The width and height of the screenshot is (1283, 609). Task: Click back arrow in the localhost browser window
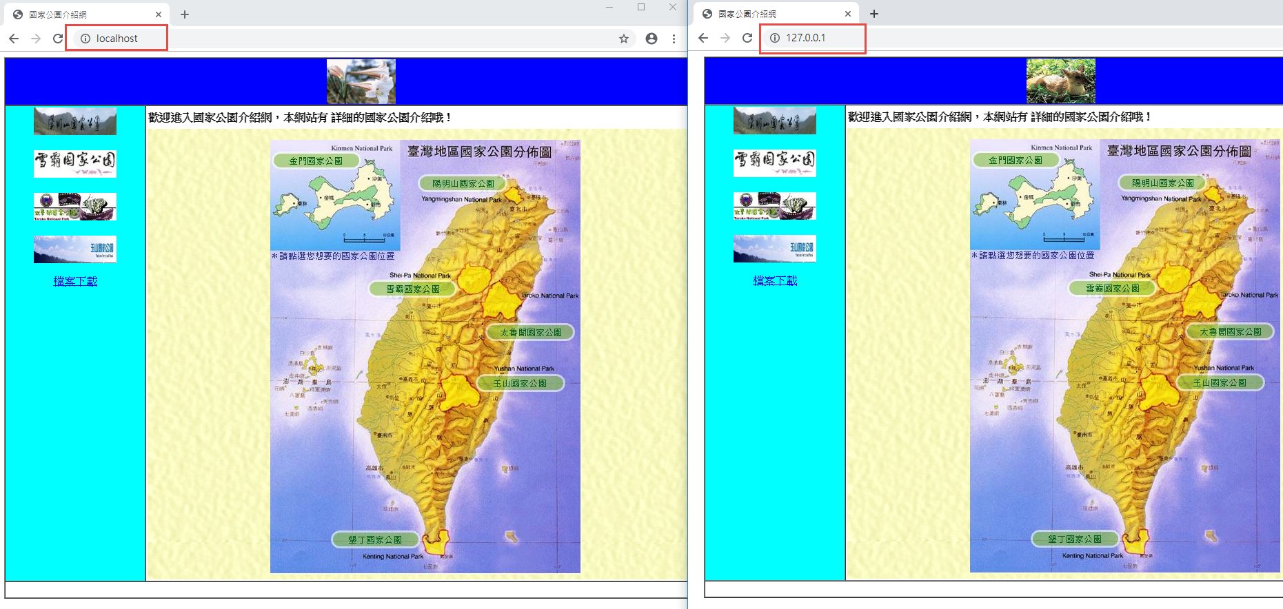pyautogui.click(x=14, y=39)
